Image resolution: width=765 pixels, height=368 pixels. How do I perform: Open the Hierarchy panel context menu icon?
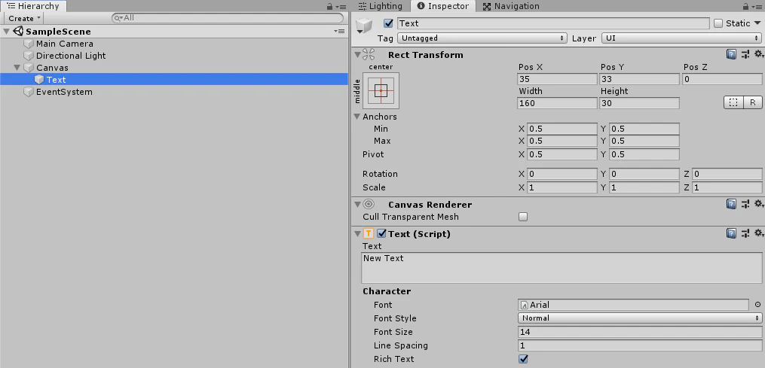click(342, 6)
